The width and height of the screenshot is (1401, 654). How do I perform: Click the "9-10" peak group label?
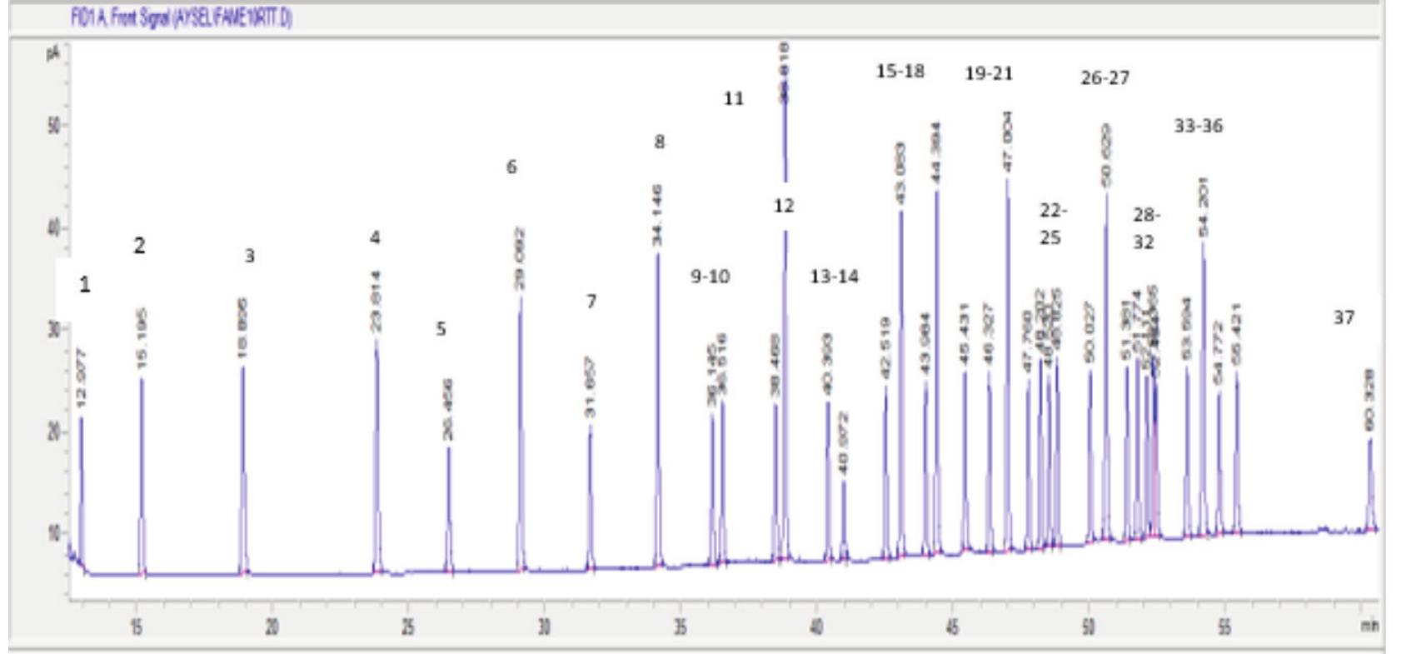tap(710, 277)
